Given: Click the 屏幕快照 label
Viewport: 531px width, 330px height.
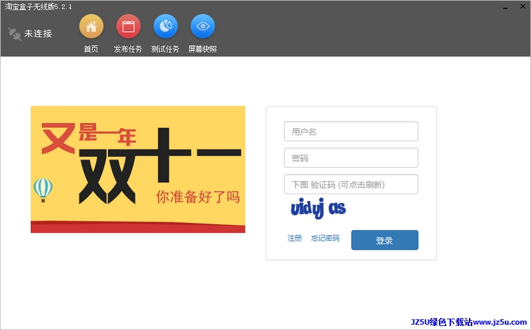Looking at the screenshot, I should click(203, 49).
